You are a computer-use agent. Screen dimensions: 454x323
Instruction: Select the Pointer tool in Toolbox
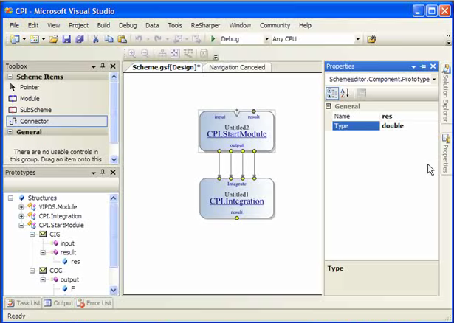coord(30,87)
